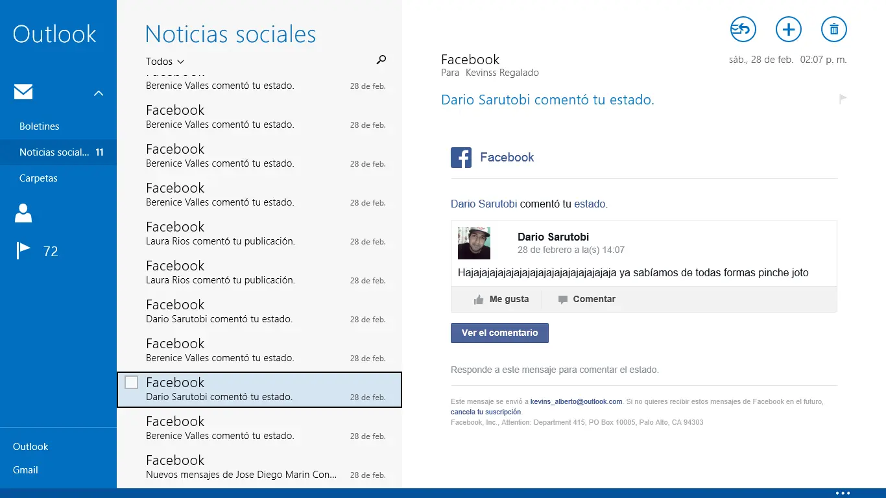Click unread count 11 badge
The width and height of the screenshot is (886, 498).
(99, 152)
